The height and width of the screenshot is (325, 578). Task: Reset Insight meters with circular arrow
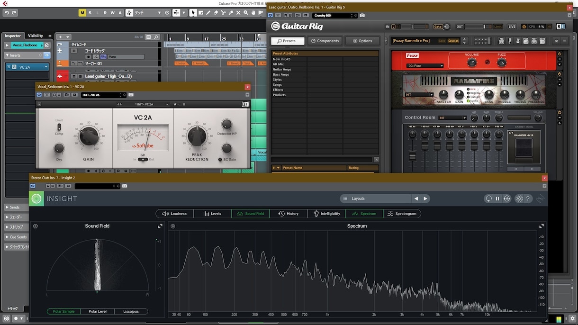coord(488,199)
